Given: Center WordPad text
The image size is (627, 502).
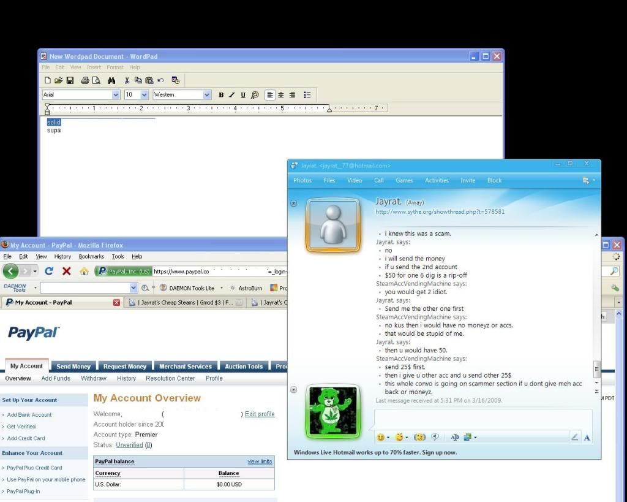Looking at the screenshot, I should click(281, 95).
